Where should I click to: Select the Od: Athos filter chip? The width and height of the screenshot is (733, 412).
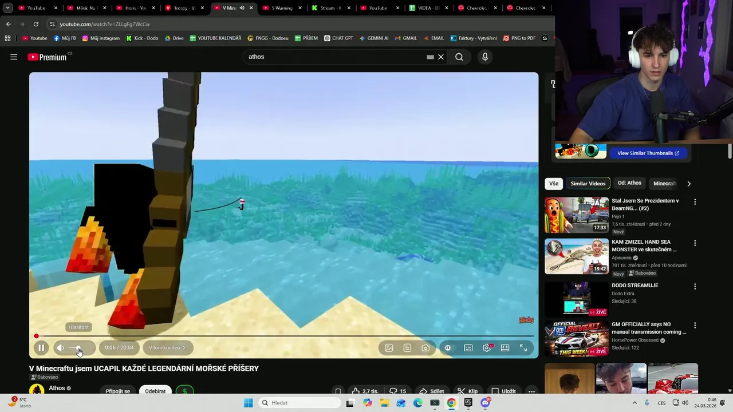pos(629,183)
